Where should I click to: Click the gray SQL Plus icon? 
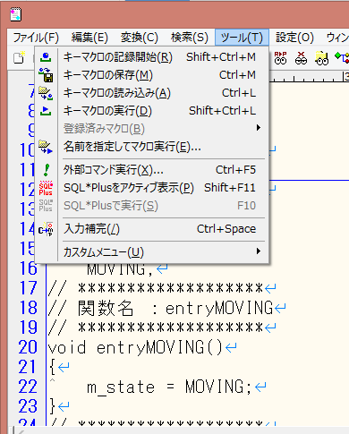(46, 206)
